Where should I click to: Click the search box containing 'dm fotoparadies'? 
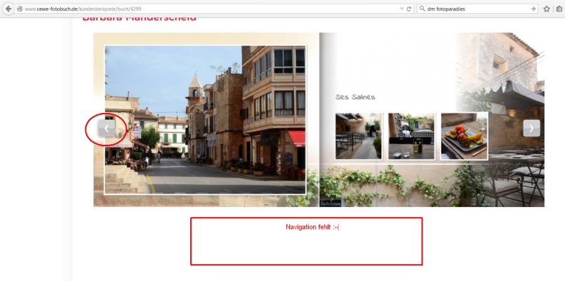click(478, 9)
